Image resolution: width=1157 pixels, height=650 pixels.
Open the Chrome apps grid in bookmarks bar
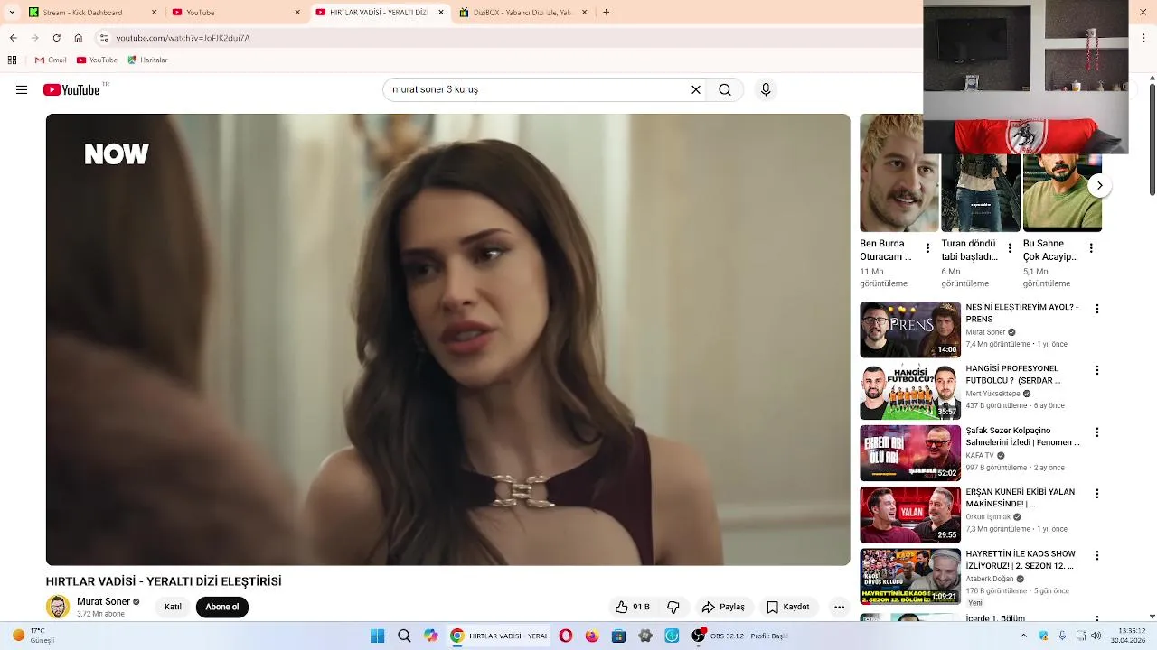coord(12,60)
